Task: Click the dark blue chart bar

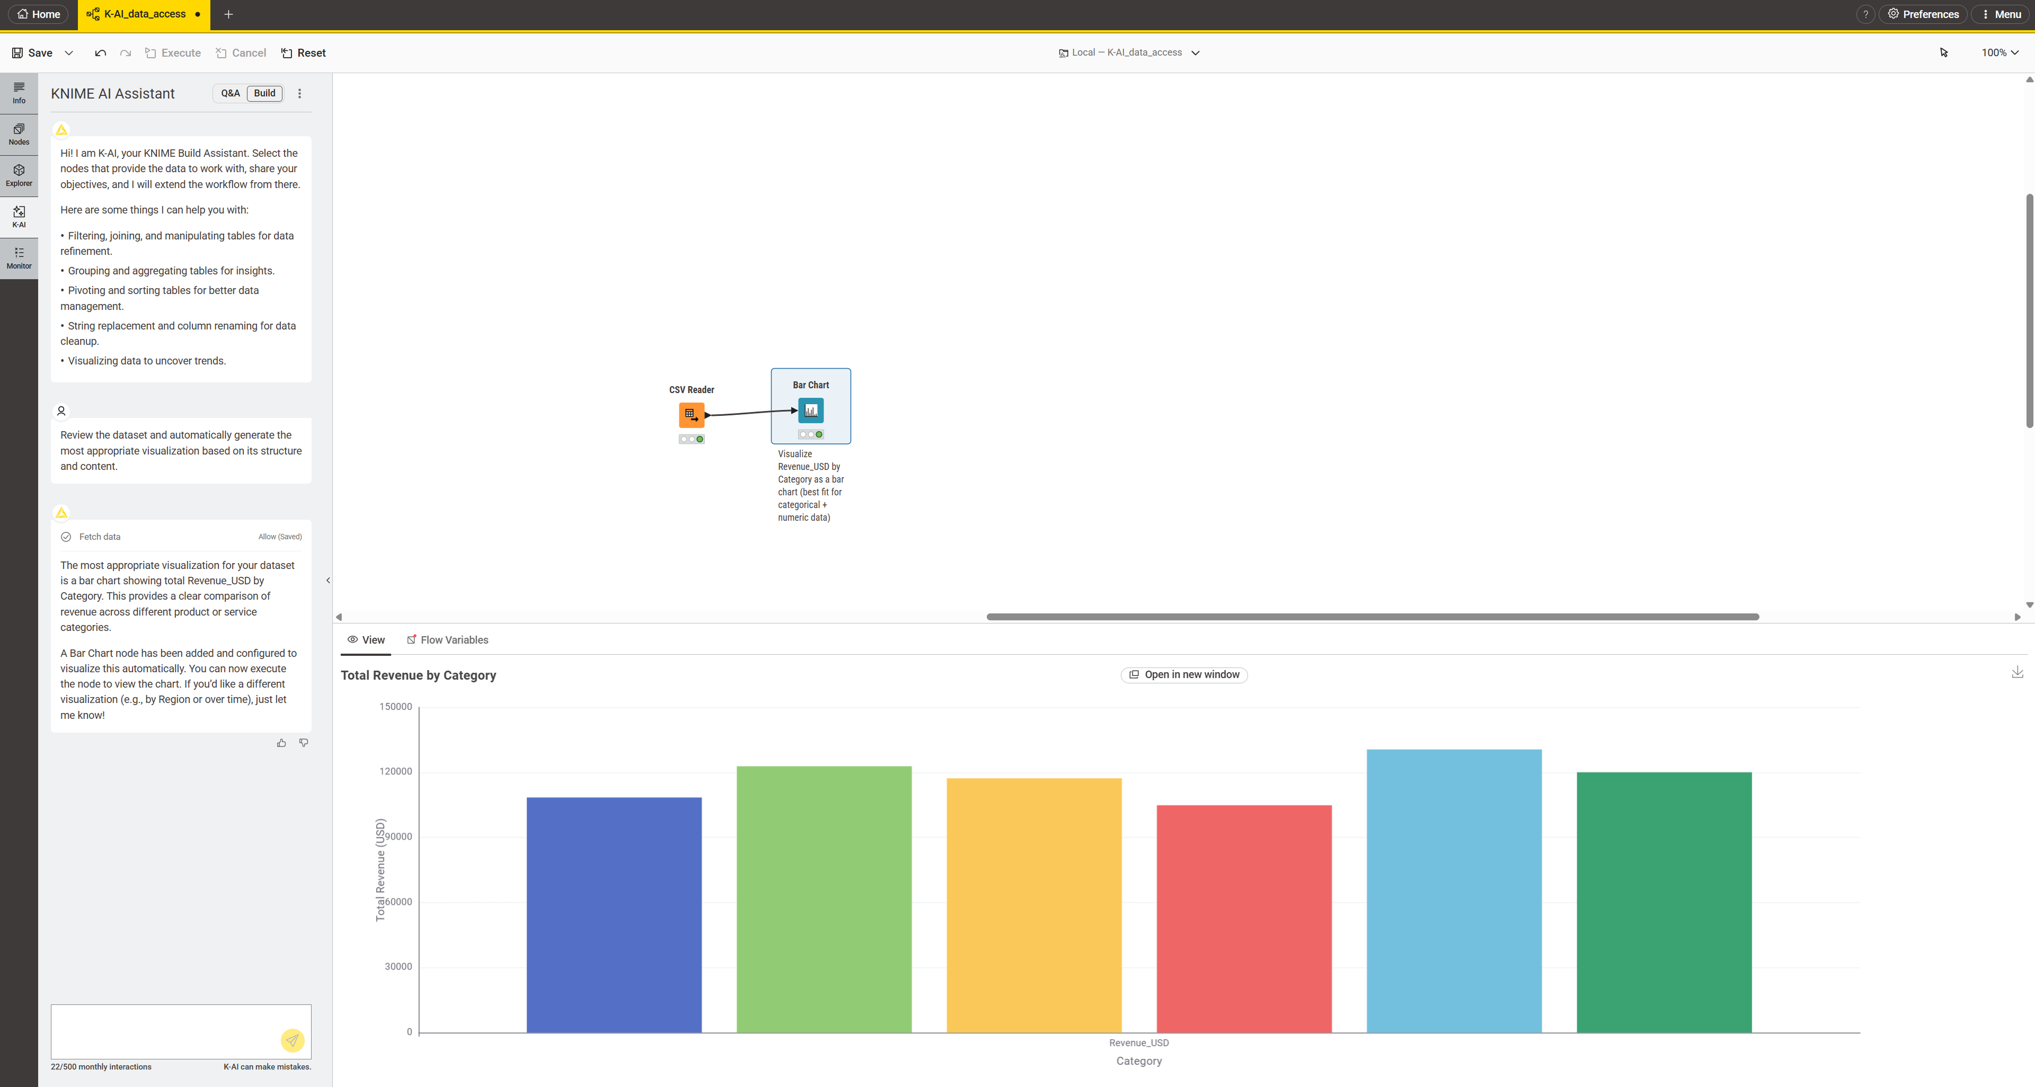Action: pyautogui.click(x=614, y=914)
